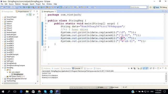Viewport: 168px width, 94px height.
Task: Open the Navigate menu
Action: tap(25, 4)
